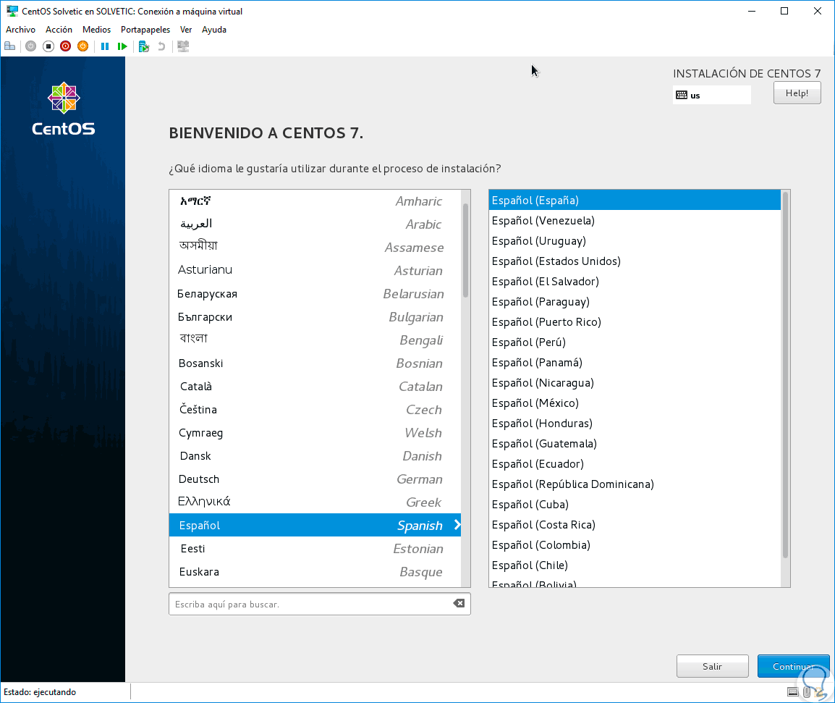Open the Portapapeles menu
This screenshot has width=835, height=703.
145,30
